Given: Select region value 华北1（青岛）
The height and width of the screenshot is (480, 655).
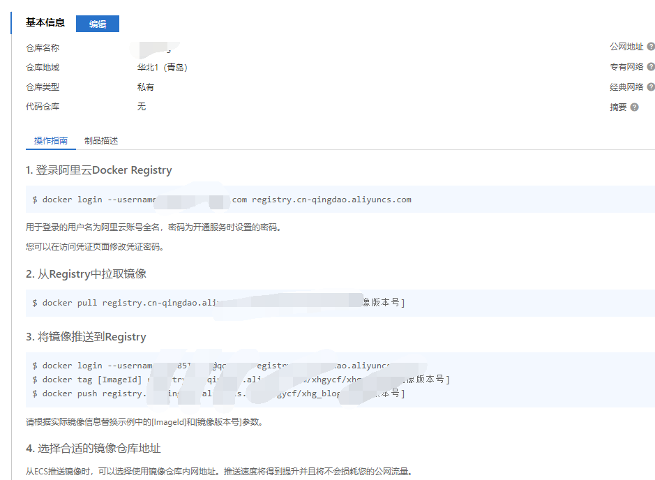Looking at the screenshot, I should pyautogui.click(x=163, y=68).
